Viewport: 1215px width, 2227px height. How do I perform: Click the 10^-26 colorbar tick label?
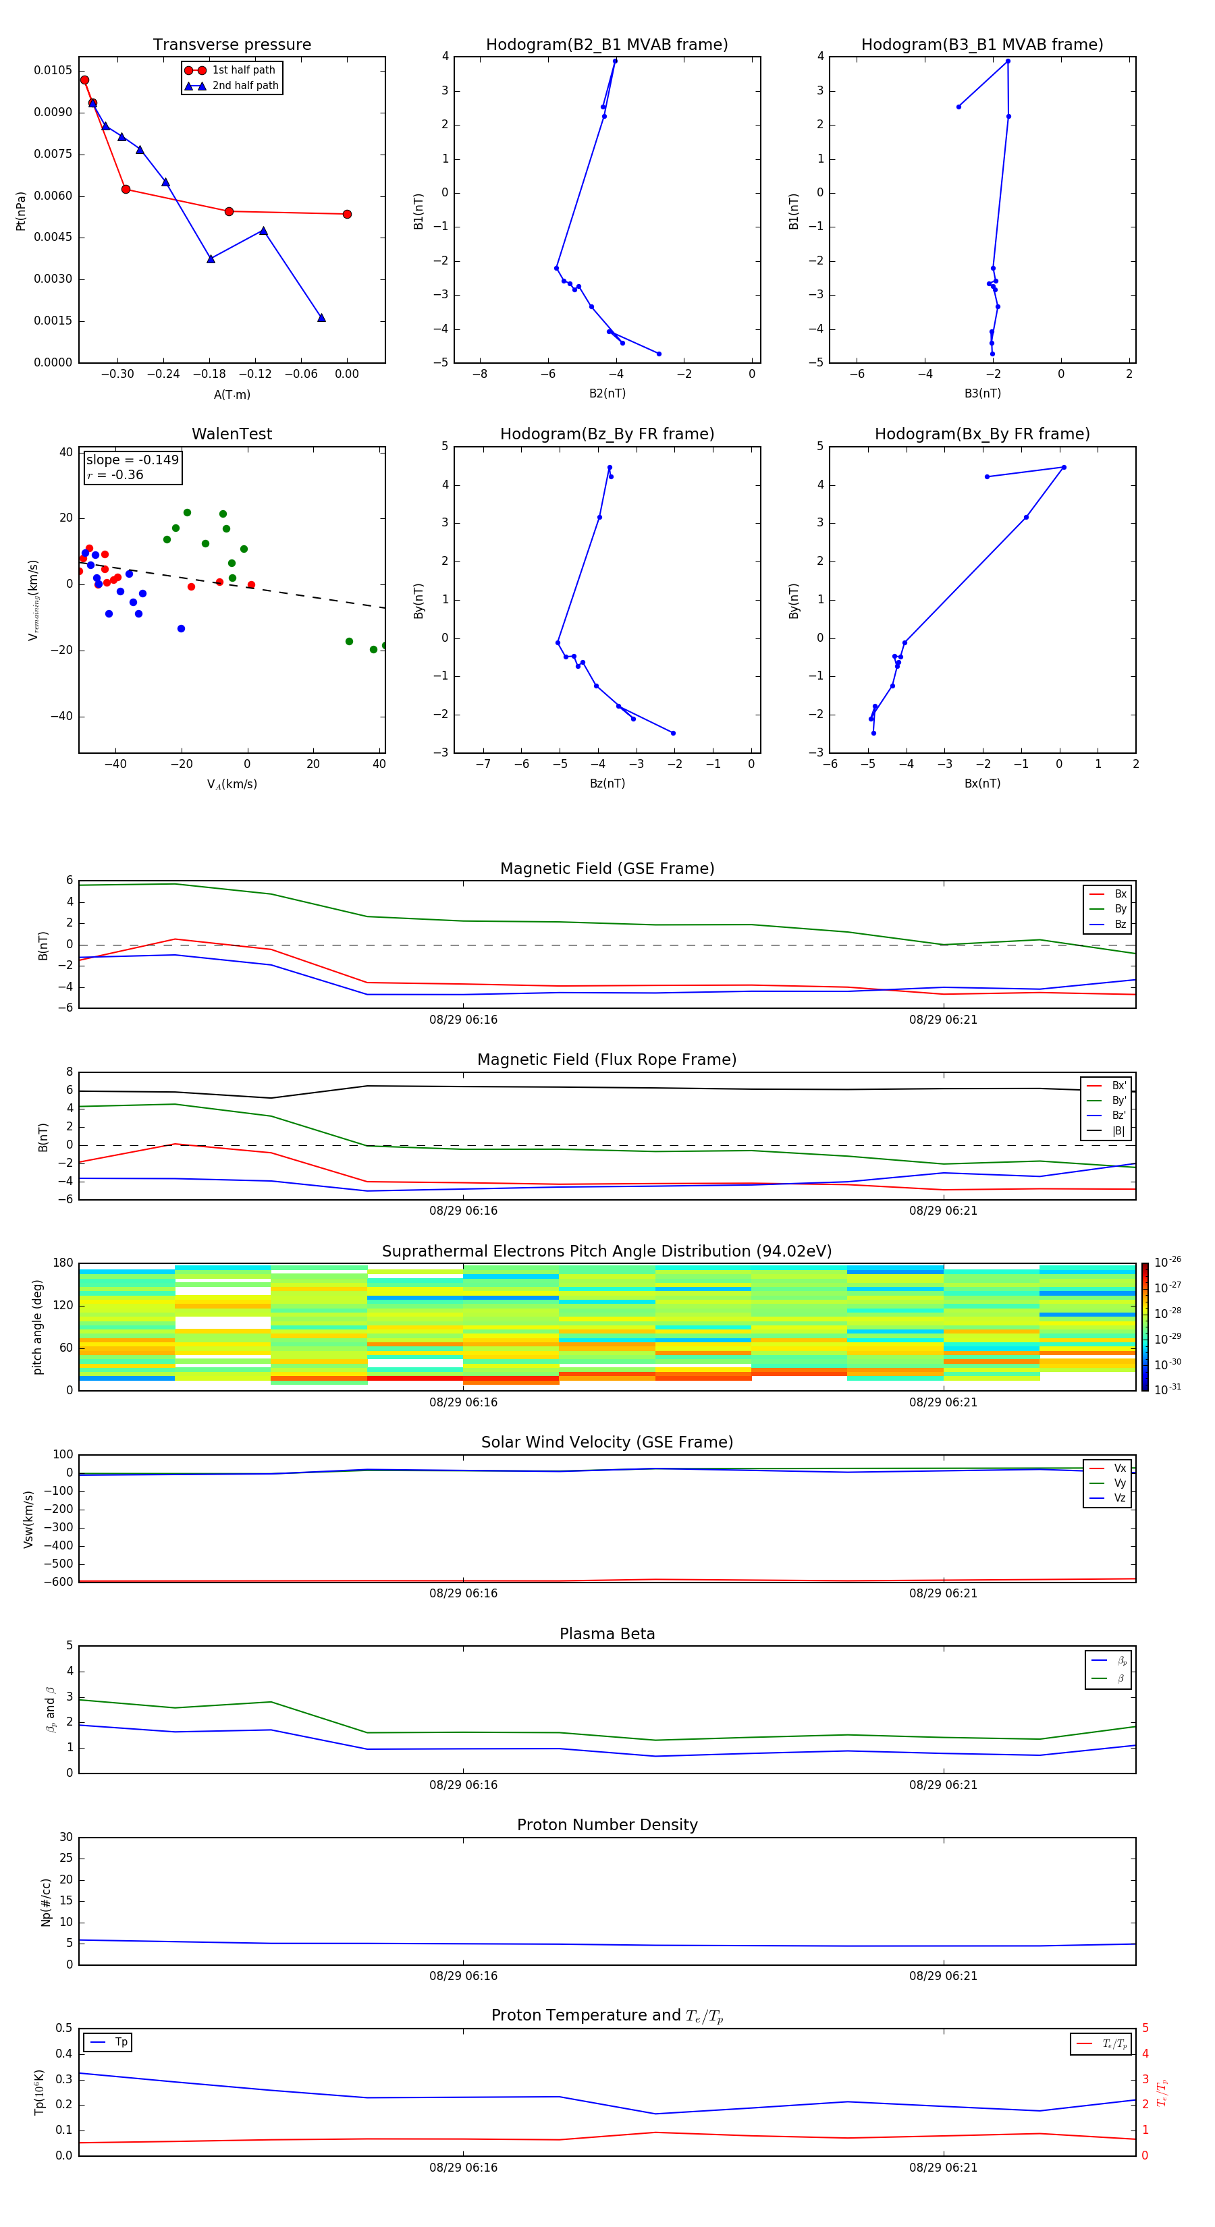1168,1262
